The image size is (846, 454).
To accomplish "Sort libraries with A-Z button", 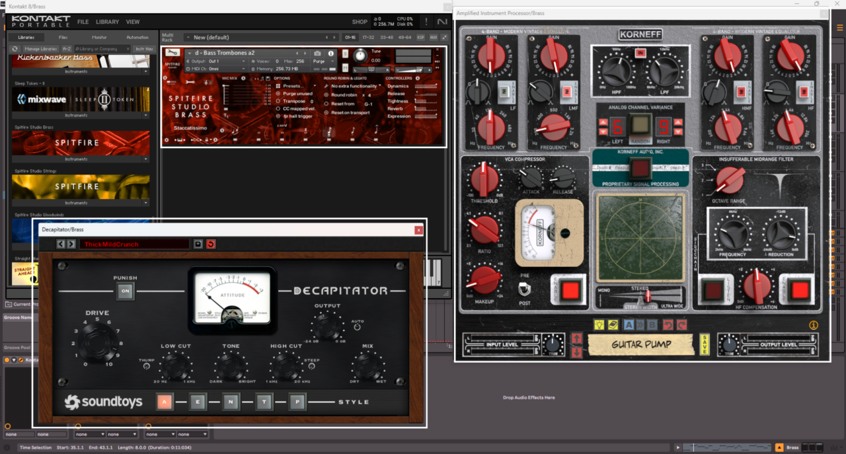I will (x=67, y=49).
